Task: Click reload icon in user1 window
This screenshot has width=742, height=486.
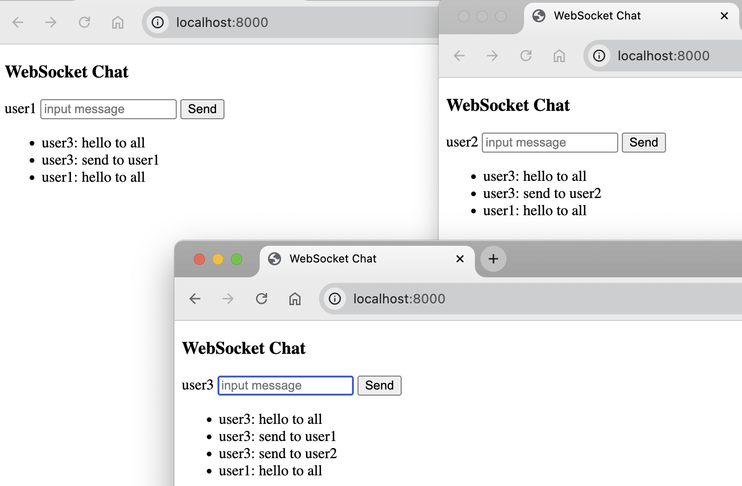Action: point(84,22)
